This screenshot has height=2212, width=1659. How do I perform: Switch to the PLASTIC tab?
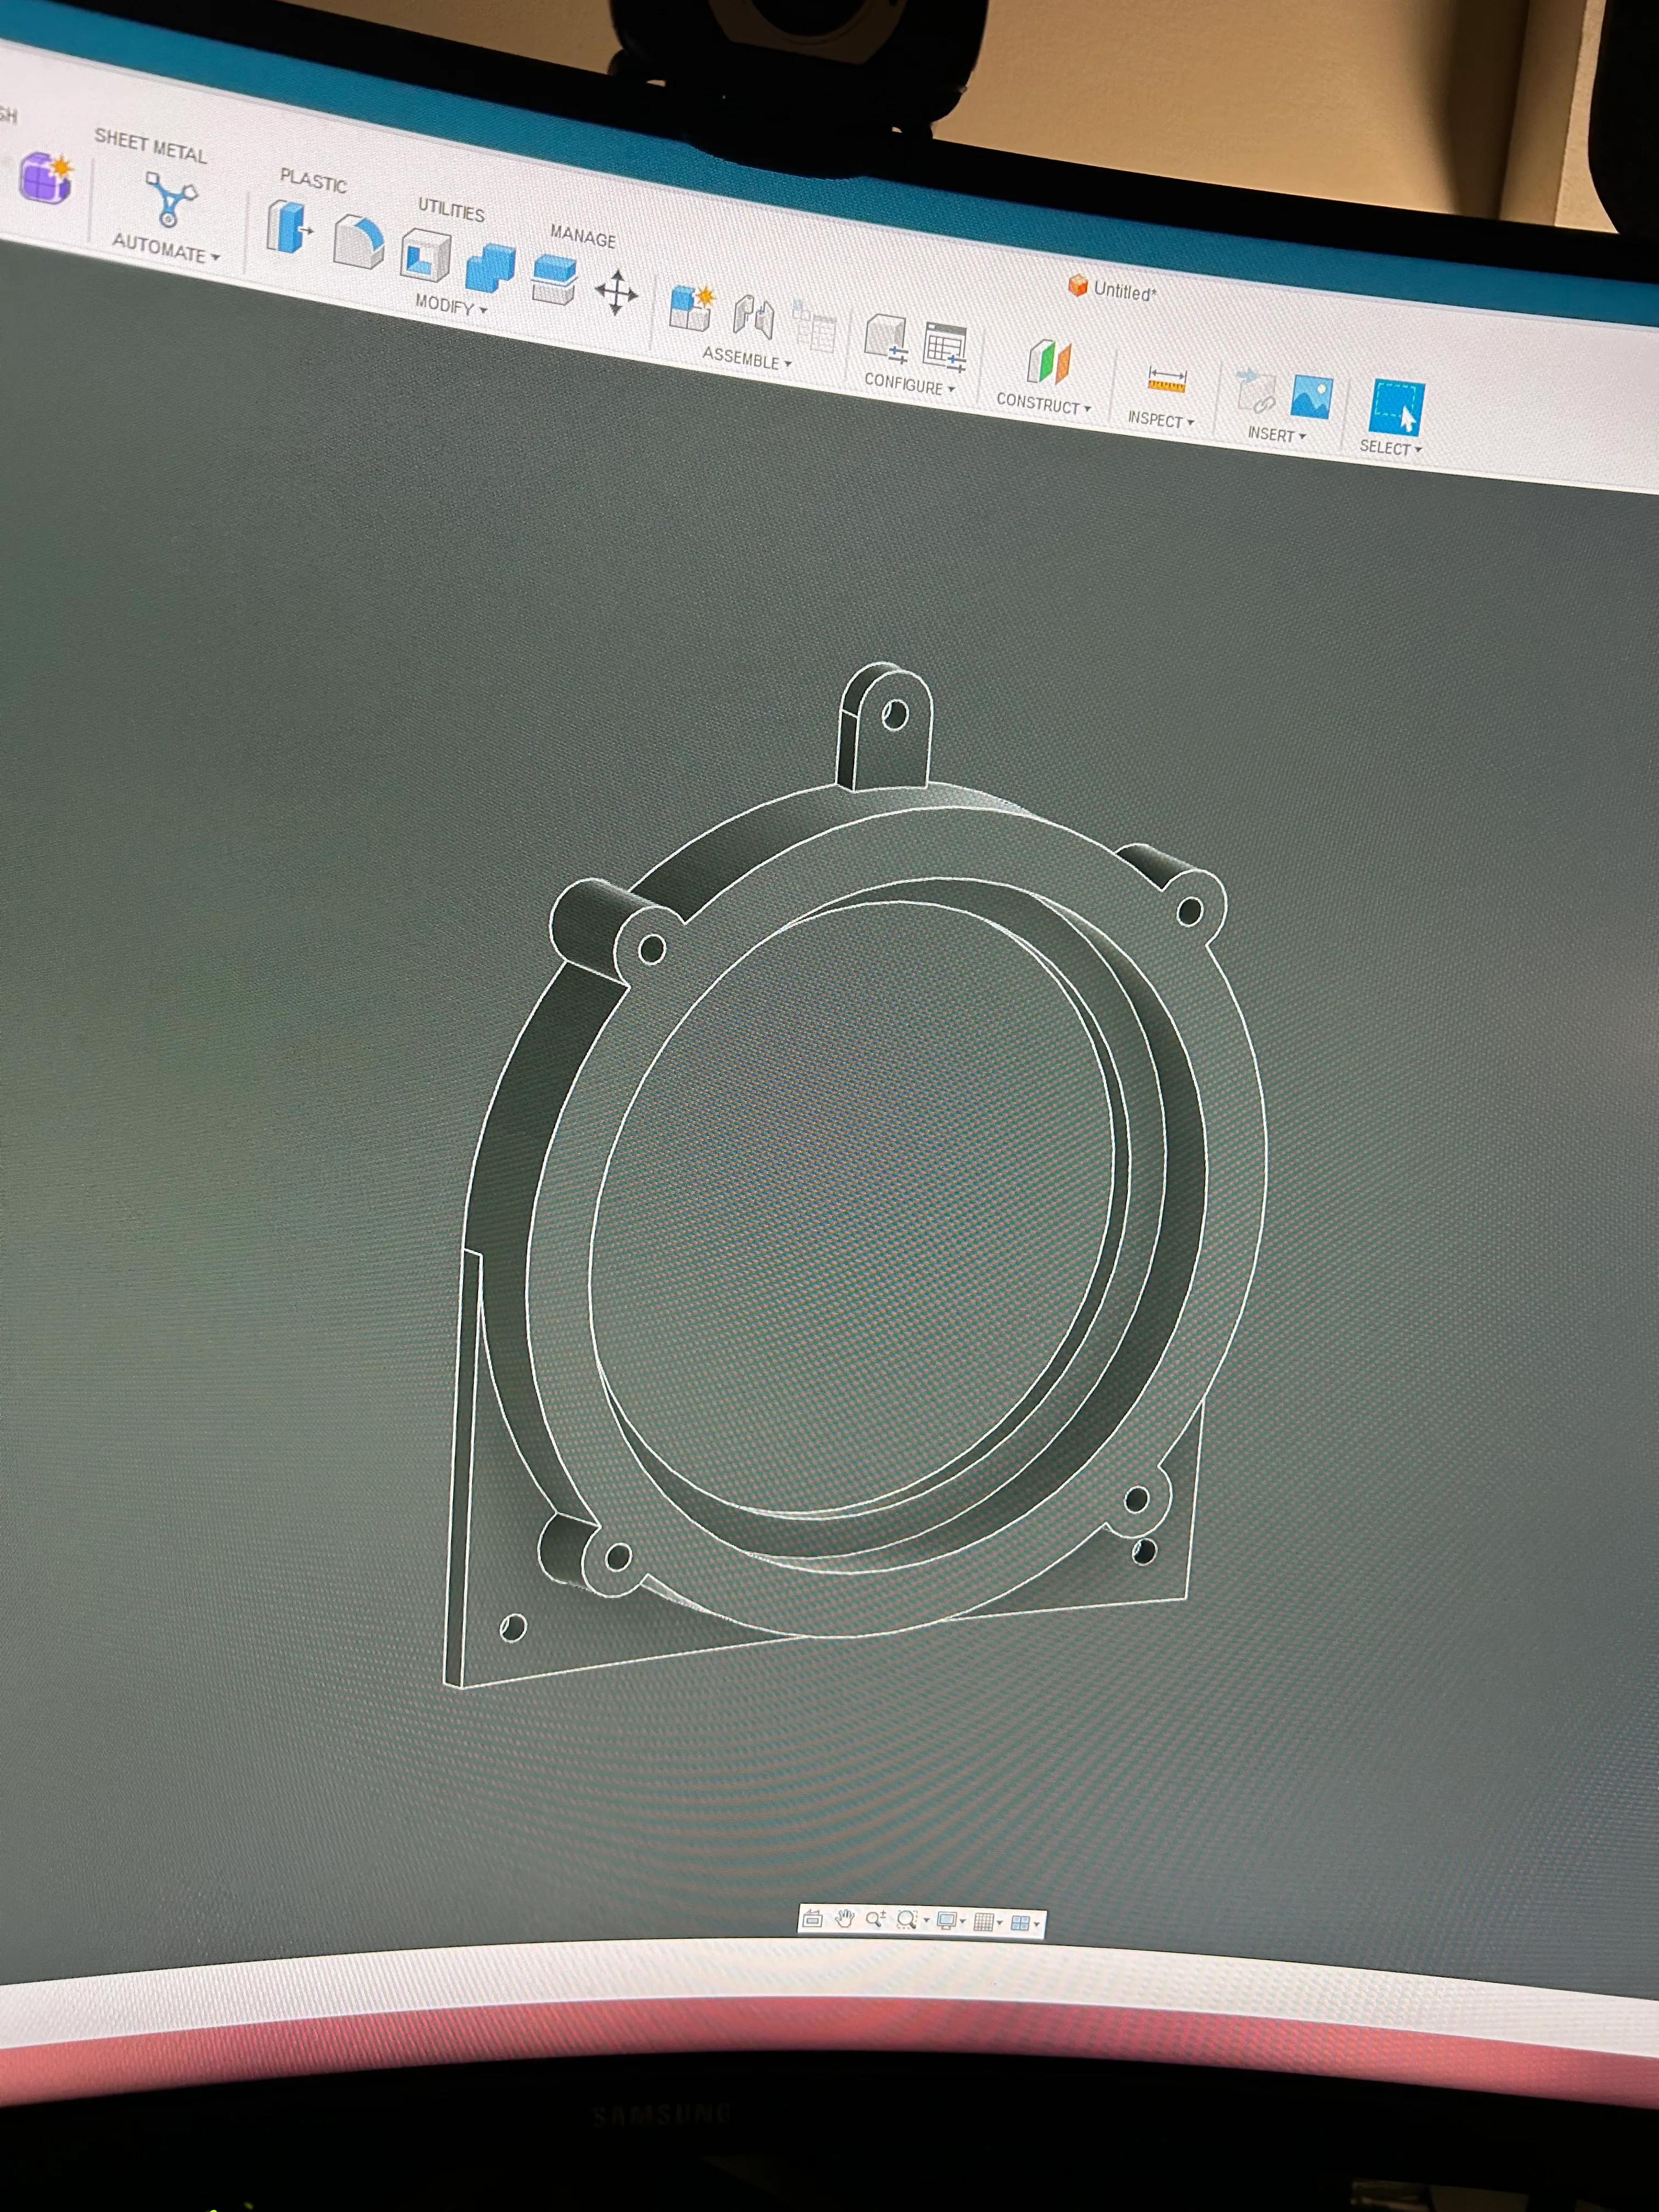pos(313,180)
